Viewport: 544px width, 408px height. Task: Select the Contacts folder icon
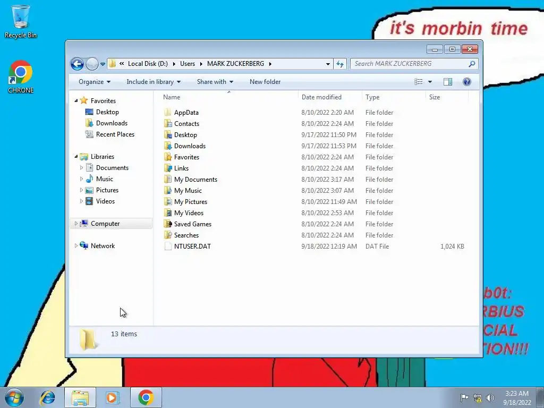[x=168, y=123]
